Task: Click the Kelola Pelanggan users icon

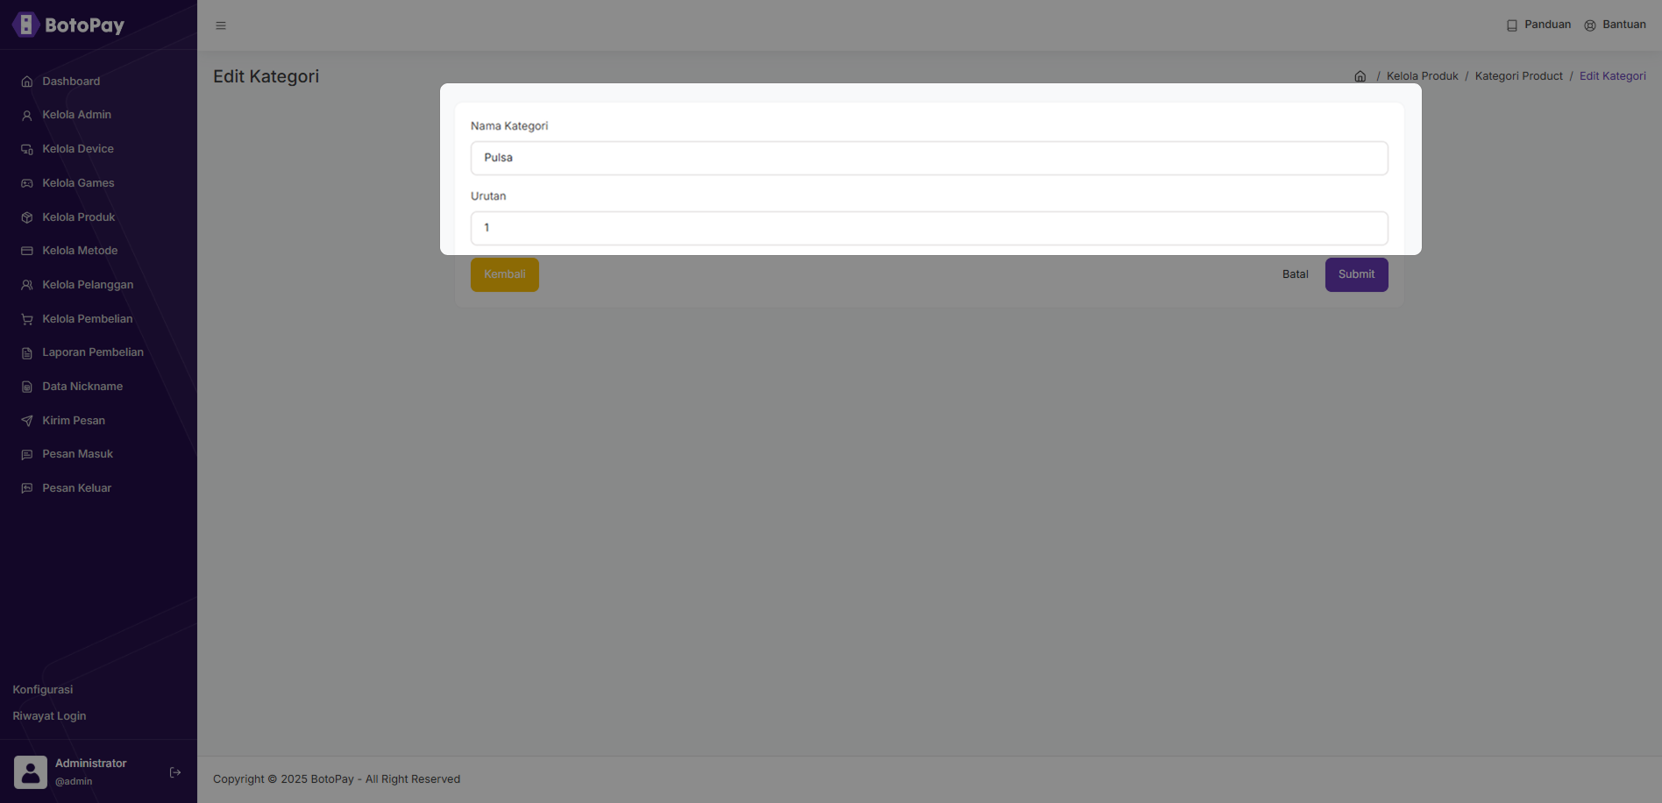Action: pyautogui.click(x=27, y=285)
